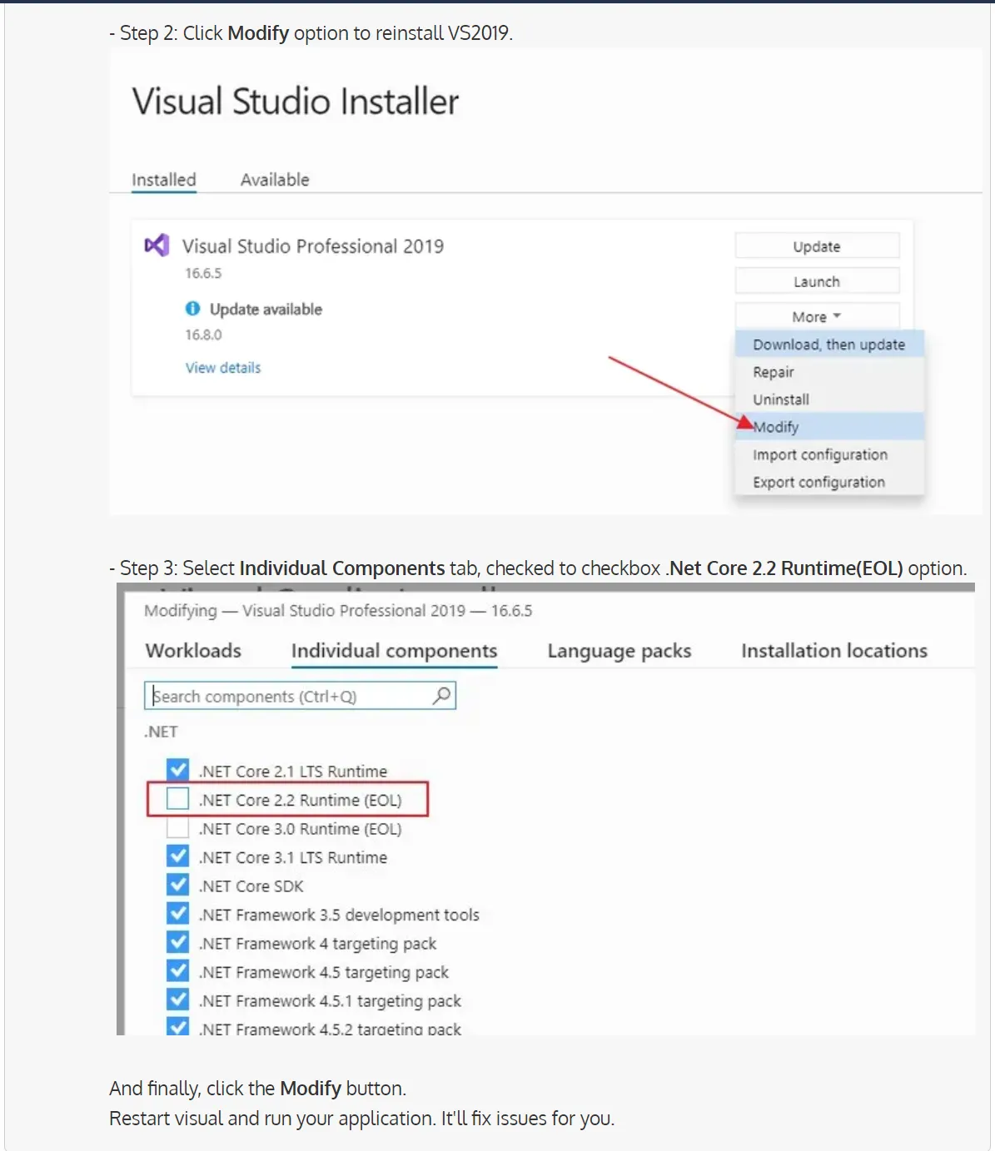The width and height of the screenshot is (995, 1151).
Task: Uncheck .NET Core 3.1 LTS Runtime
Action: (x=177, y=856)
